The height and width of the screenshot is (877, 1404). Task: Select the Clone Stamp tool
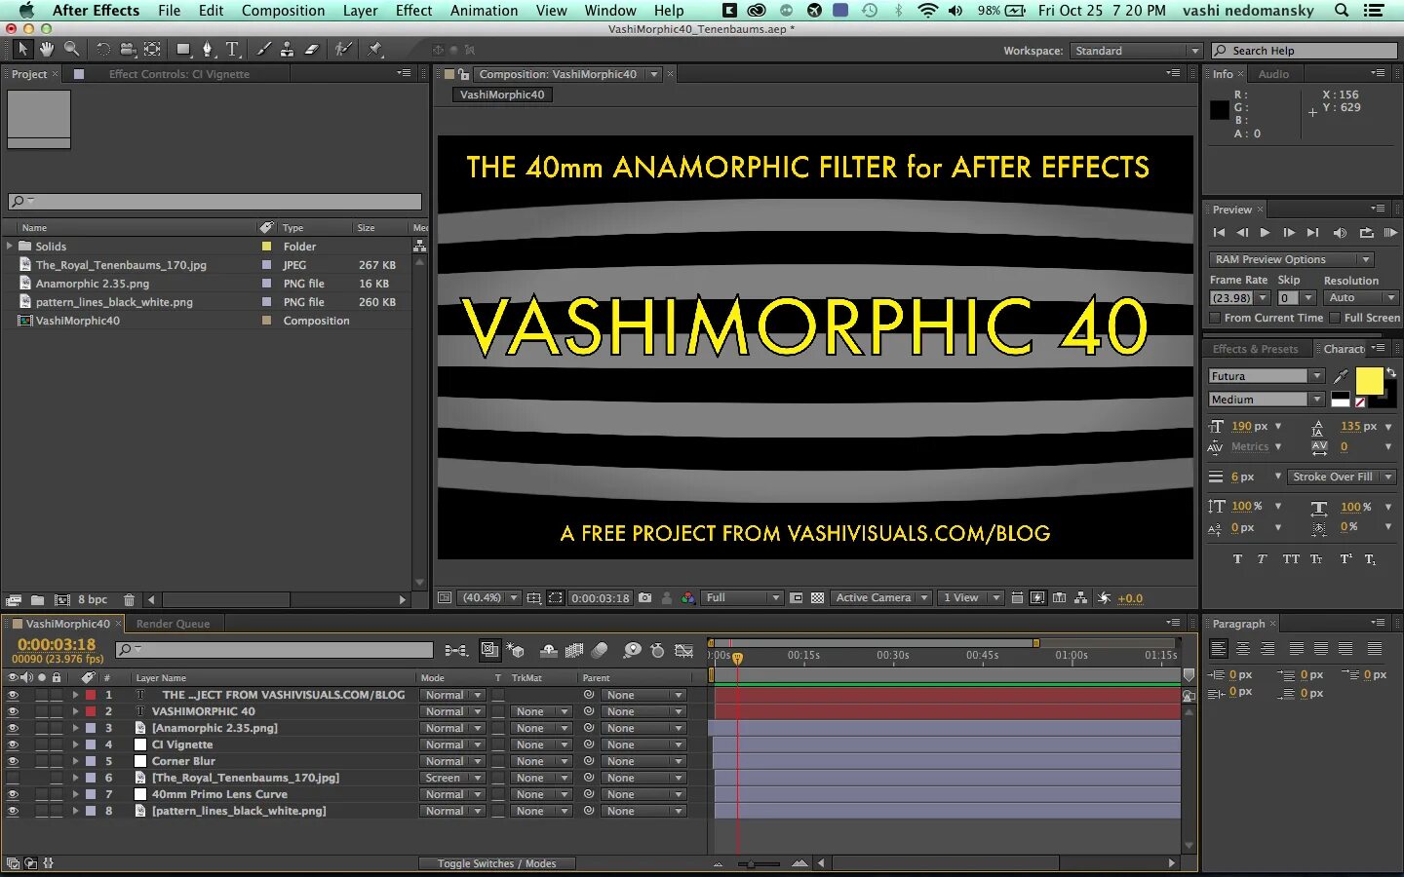click(x=288, y=49)
